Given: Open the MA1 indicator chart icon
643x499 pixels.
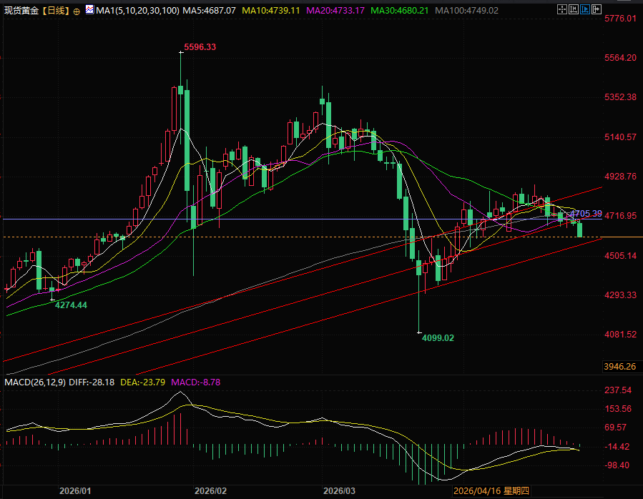Looking at the screenshot, I should pyautogui.click(x=89, y=10).
